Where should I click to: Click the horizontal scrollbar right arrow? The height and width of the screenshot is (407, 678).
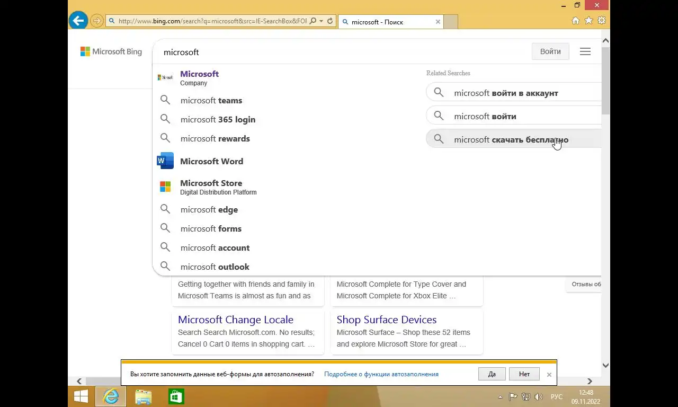pyautogui.click(x=590, y=381)
